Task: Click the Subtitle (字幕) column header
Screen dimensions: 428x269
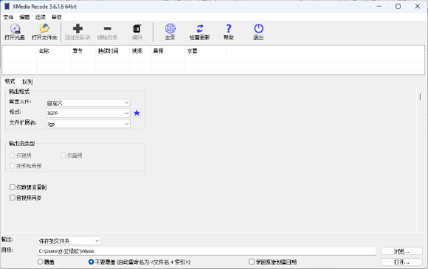Action: (x=206, y=51)
